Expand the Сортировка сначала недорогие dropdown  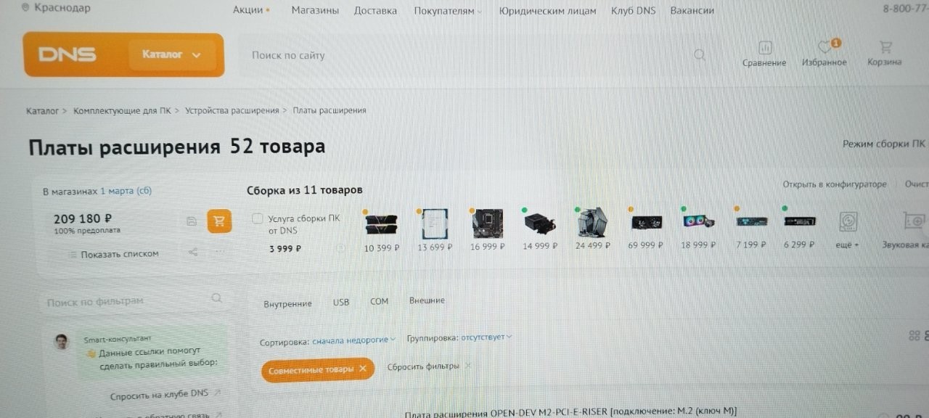click(354, 339)
